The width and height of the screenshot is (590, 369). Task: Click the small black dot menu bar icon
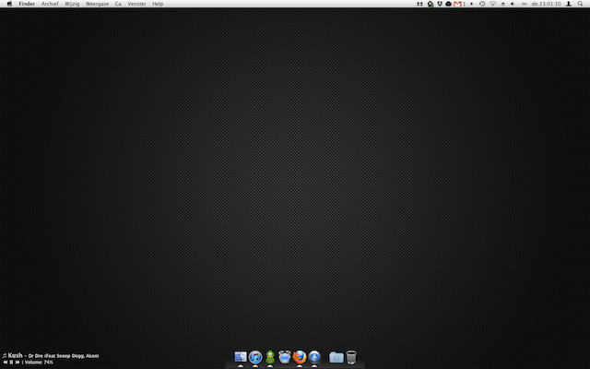471,4
